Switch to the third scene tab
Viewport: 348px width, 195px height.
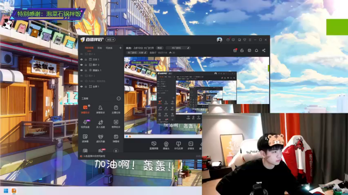pos(109,48)
